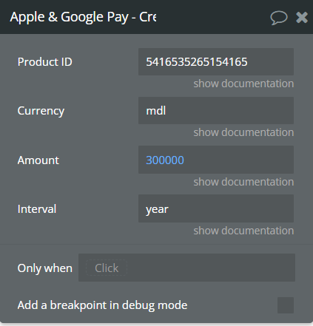Click the dashed Click placeholder in Only when
Screen dimensions: 313x326
(x=107, y=268)
